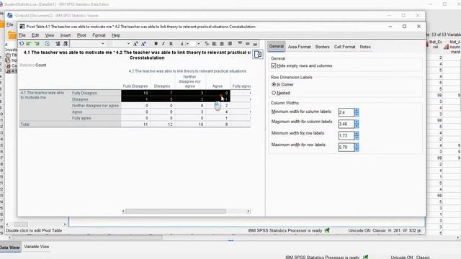Switch to the Cell Format tab

344,47
